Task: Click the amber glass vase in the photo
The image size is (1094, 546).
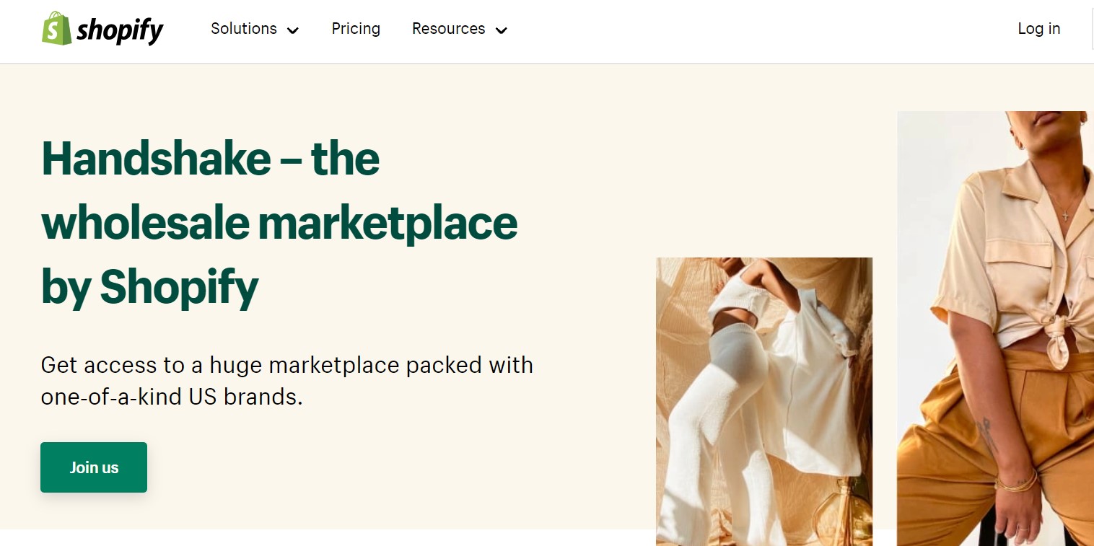Action: click(x=844, y=516)
